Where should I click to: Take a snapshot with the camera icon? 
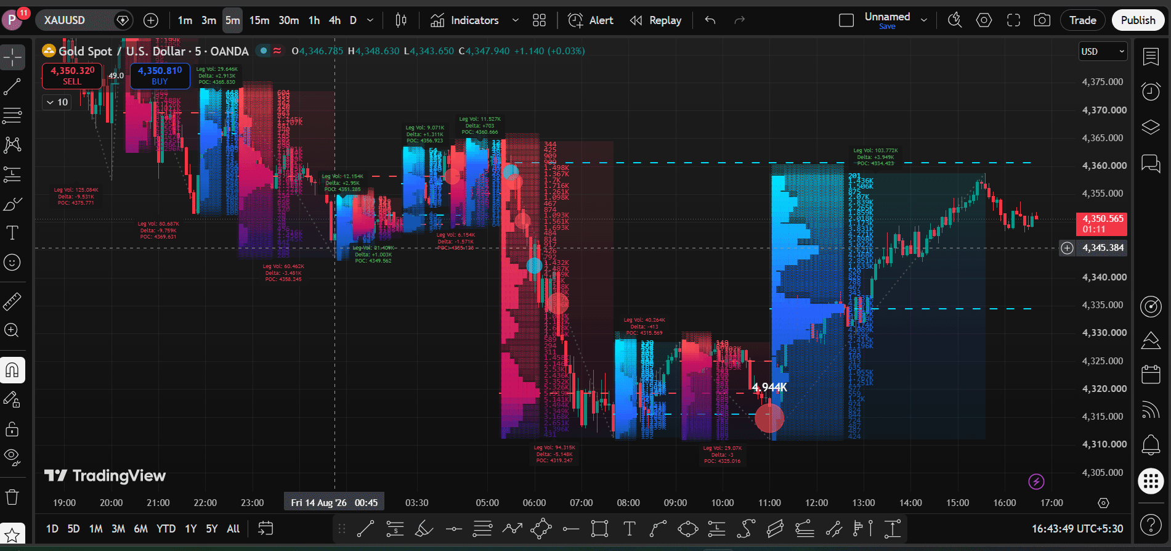pos(1042,20)
